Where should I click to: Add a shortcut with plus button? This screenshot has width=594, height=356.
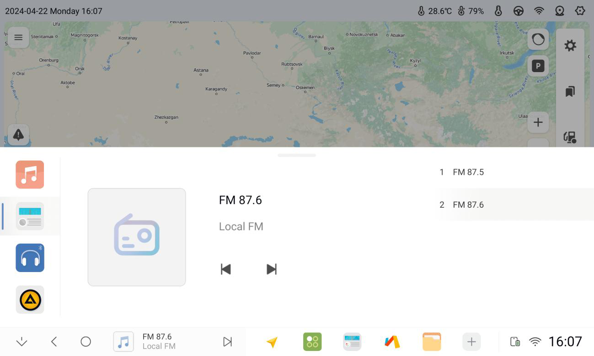471,342
